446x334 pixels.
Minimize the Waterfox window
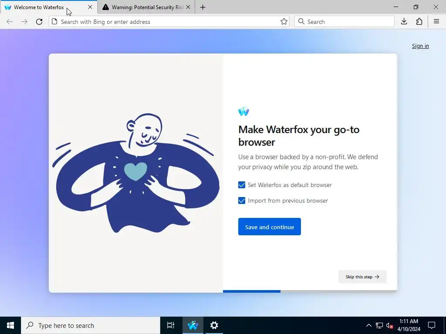click(x=396, y=7)
